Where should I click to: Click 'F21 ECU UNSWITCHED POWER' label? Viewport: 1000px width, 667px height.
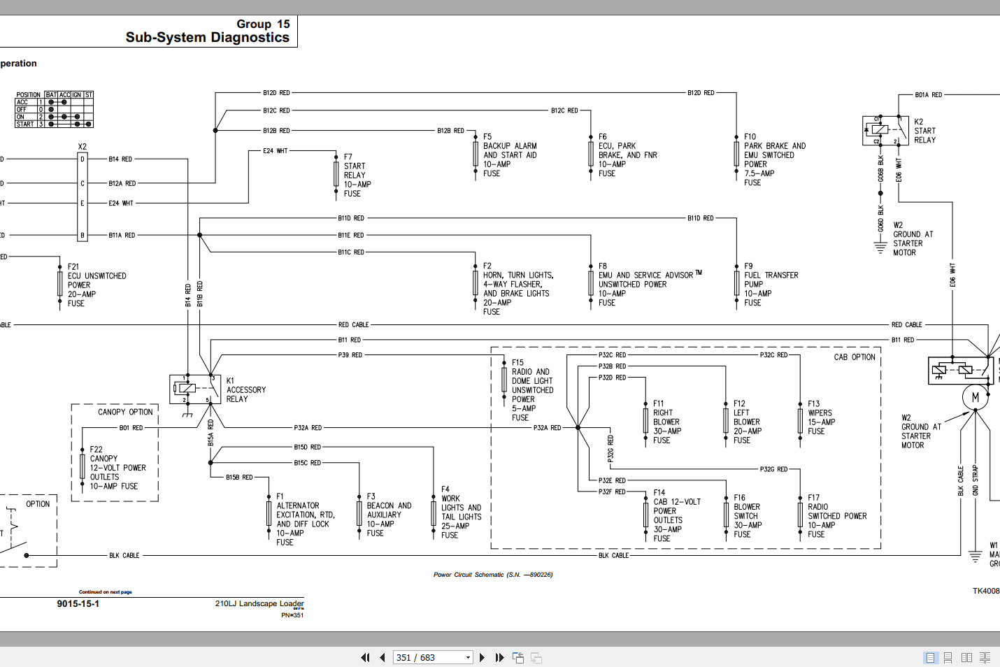coord(97,285)
